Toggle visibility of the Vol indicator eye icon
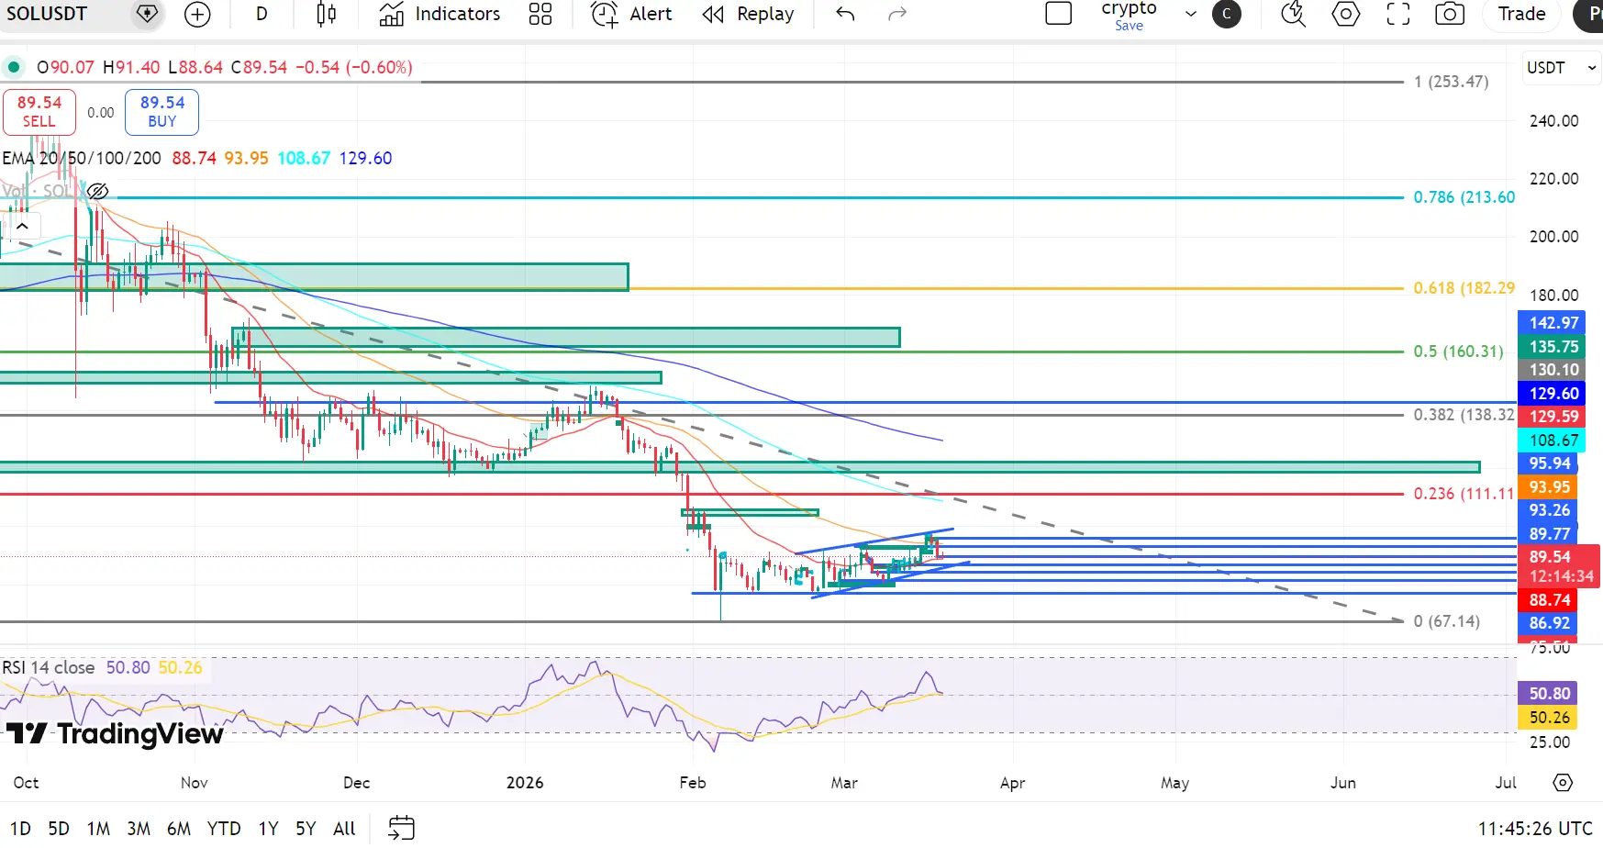 pyautogui.click(x=97, y=191)
